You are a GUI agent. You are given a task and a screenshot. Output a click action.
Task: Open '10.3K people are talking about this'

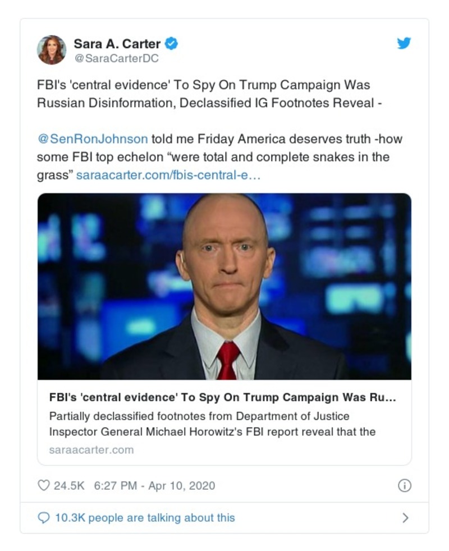(x=145, y=518)
